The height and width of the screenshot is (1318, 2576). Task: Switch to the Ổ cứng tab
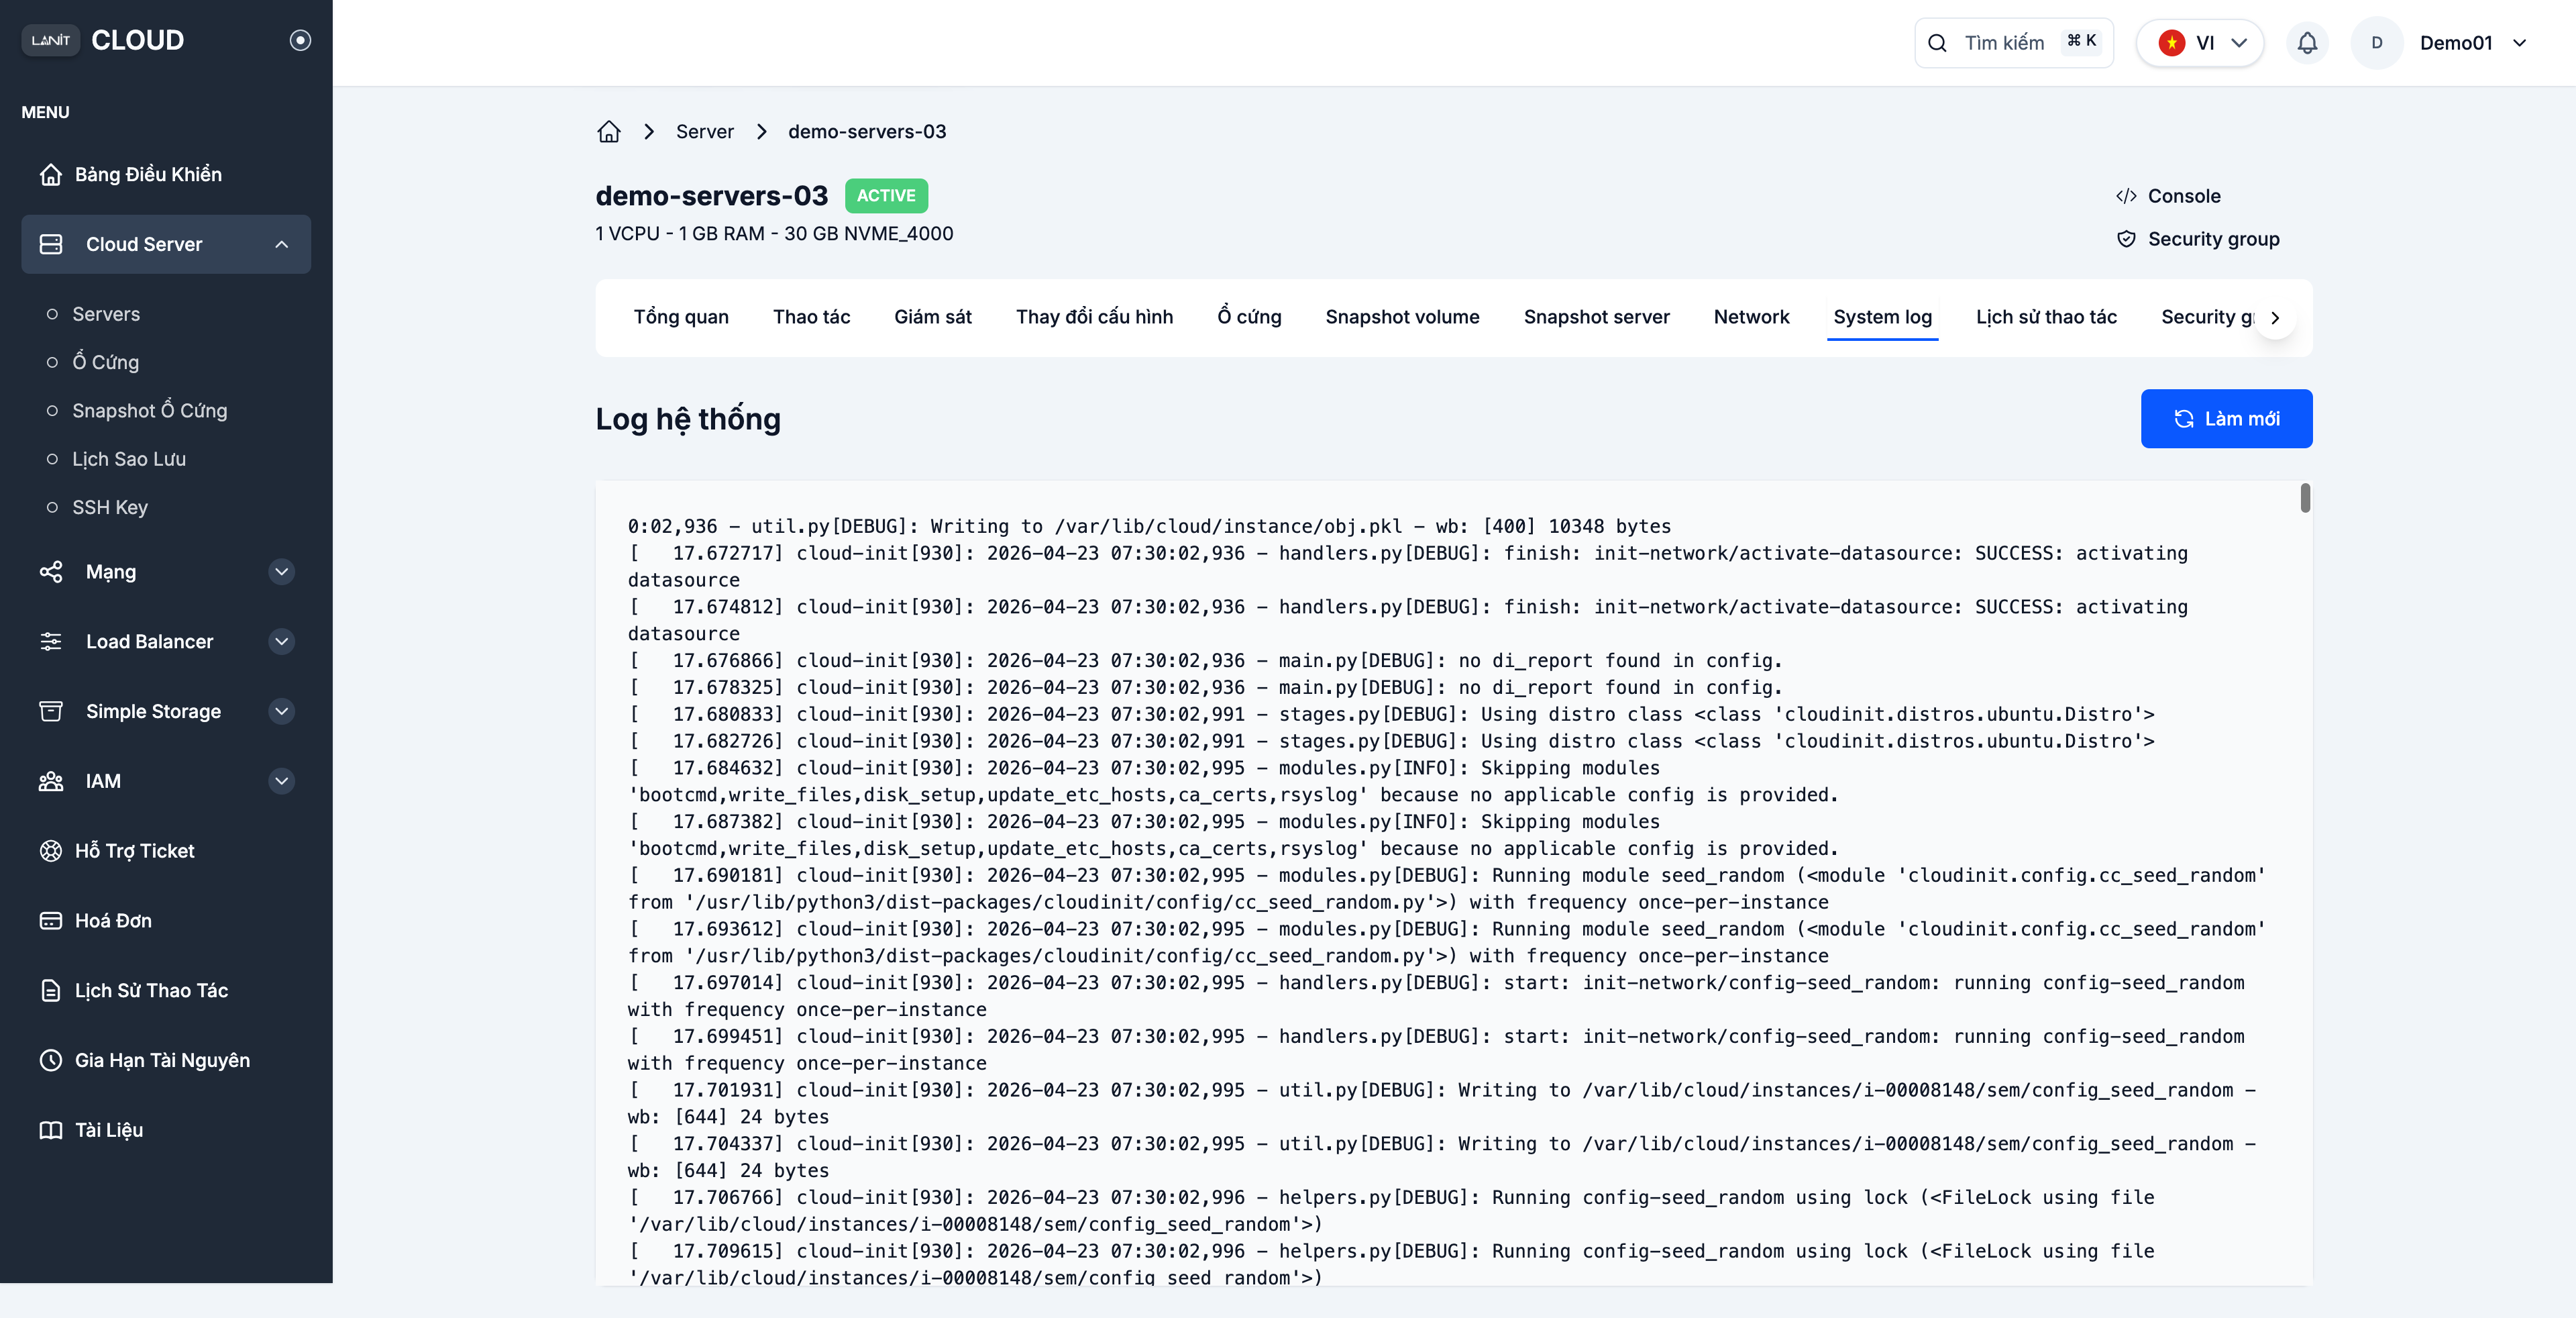(x=1249, y=317)
